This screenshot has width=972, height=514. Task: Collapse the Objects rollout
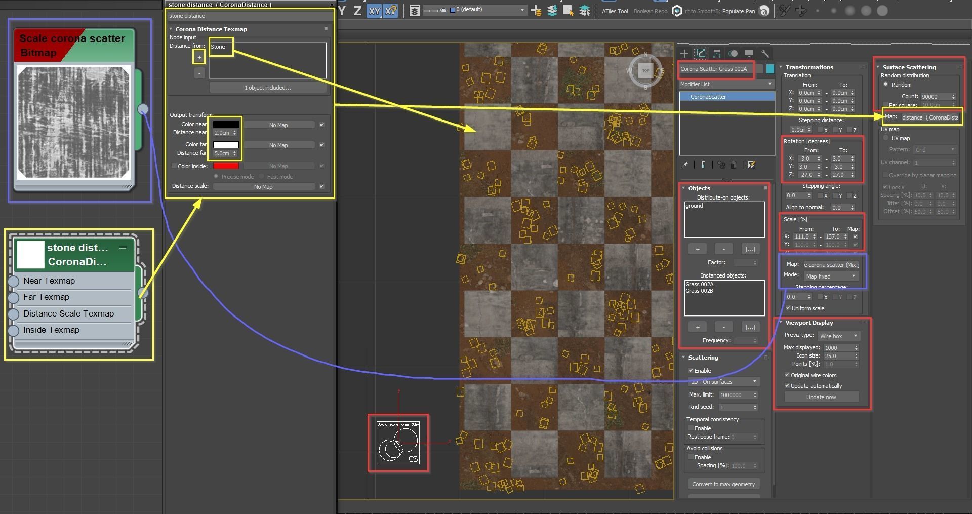tap(683, 188)
